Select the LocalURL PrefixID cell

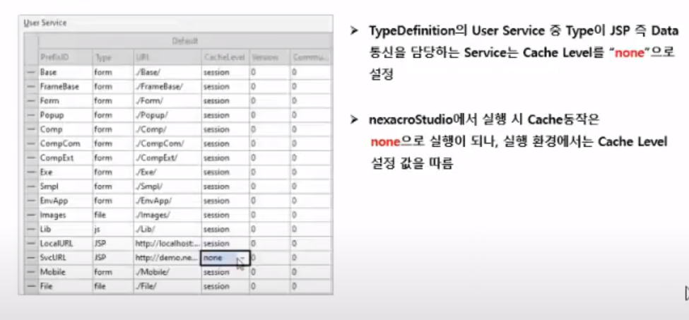pos(65,244)
